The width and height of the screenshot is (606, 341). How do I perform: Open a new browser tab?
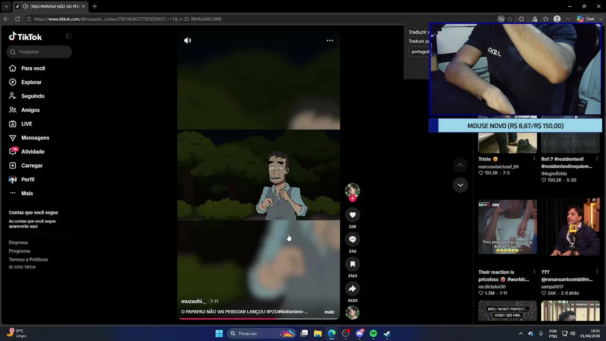pos(95,6)
